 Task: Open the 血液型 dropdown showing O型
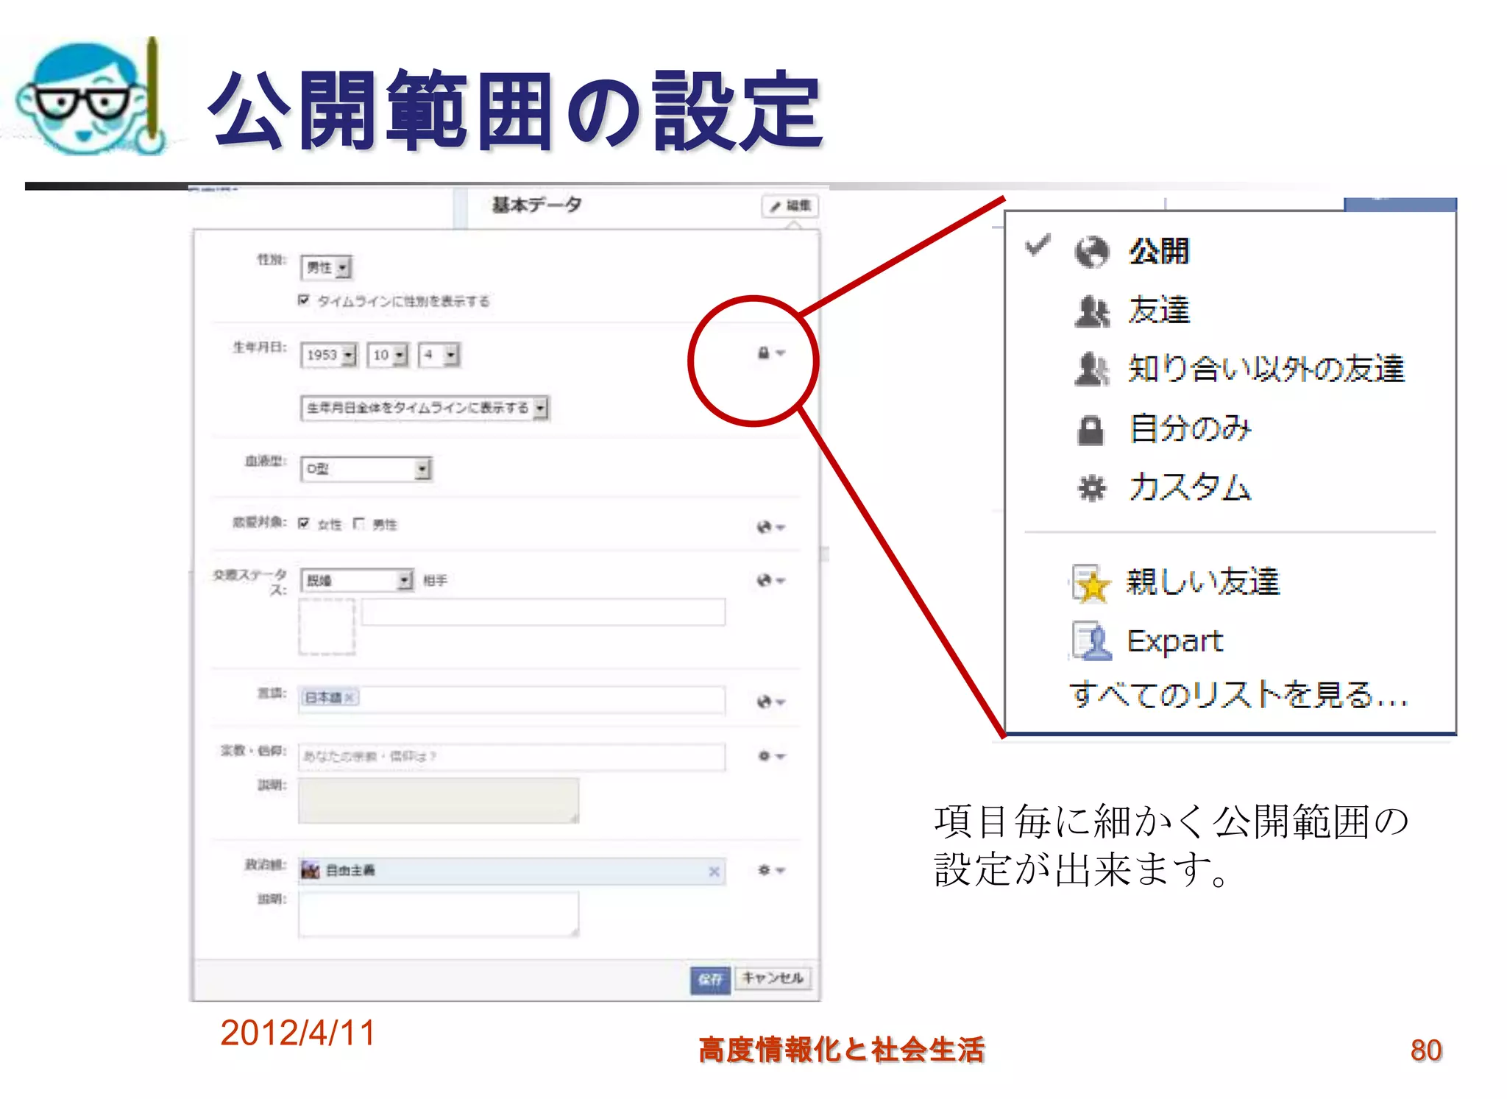366,469
